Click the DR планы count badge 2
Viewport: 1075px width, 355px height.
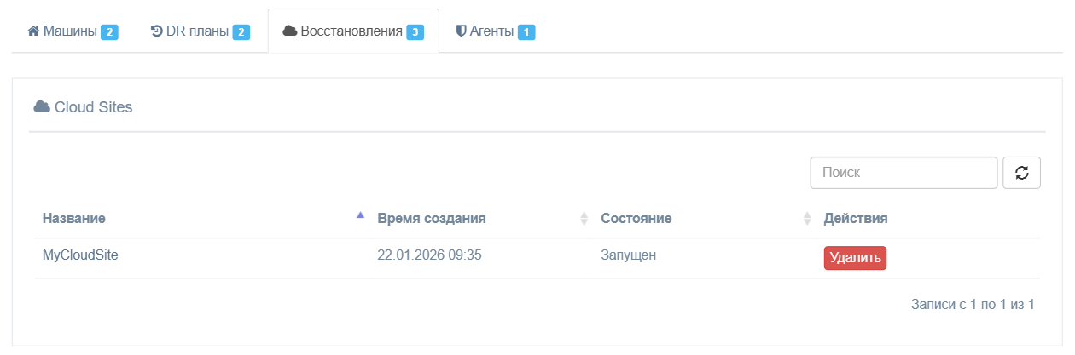[241, 32]
